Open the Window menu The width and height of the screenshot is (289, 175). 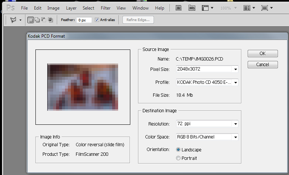click(x=141, y=8)
